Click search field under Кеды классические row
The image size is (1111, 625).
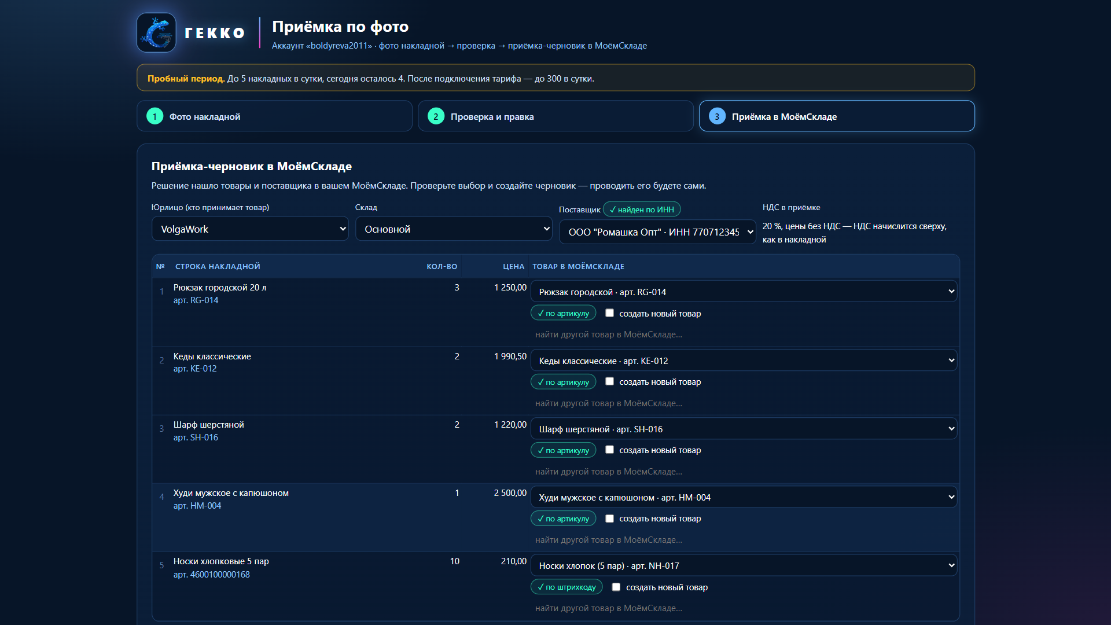[744, 403]
